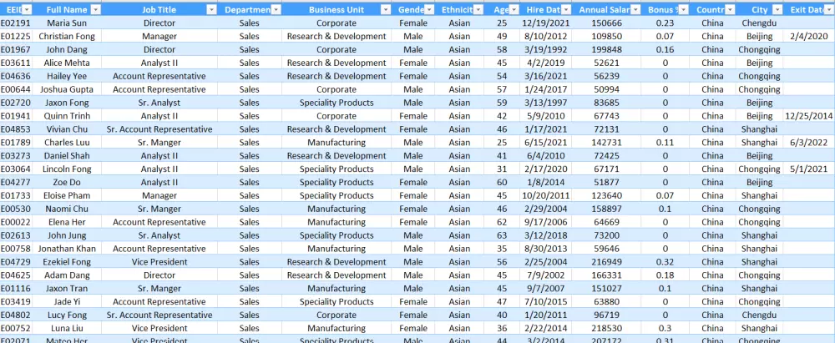Select the name cell Quinn Trinh
The width and height of the screenshot is (835, 343).
[x=67, y=116]
